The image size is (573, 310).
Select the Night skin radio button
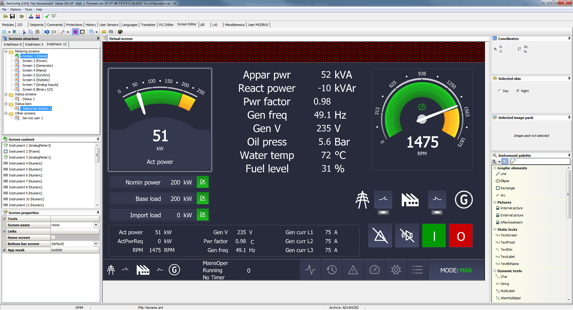(x=518, y=91)
